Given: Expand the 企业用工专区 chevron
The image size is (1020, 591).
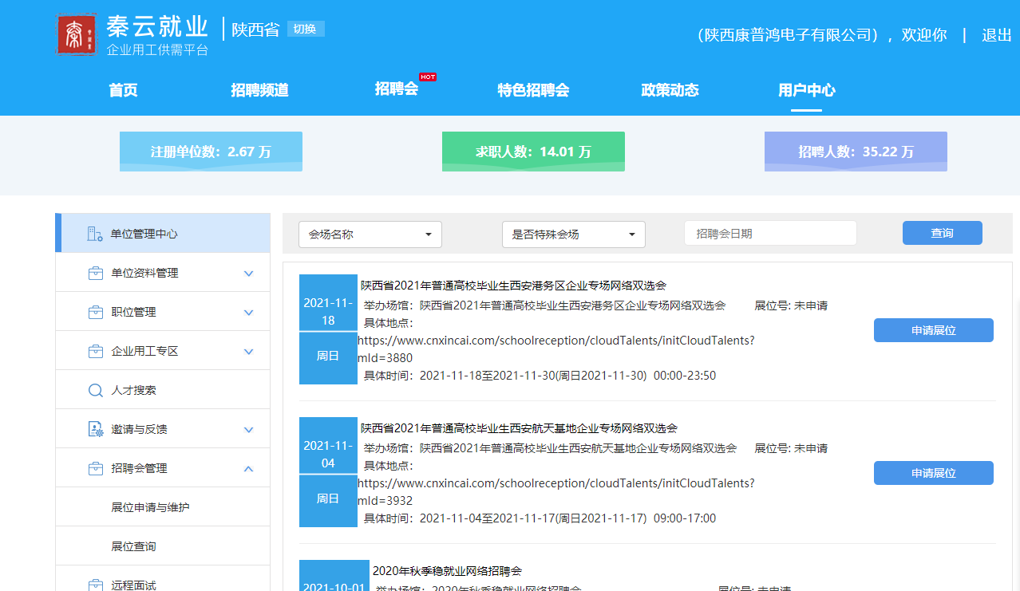Looking at the screenshot, I should pos(248,352).
